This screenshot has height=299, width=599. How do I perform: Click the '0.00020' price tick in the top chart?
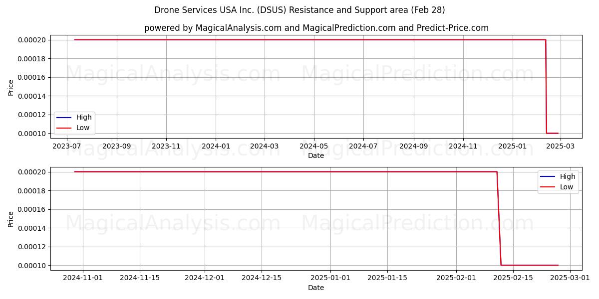coord(32,40)
